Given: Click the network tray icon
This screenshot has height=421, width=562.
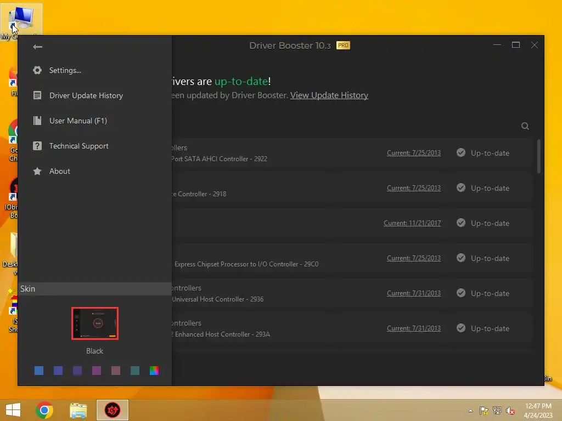Looking at the screenshot, I should pos(497,411).
